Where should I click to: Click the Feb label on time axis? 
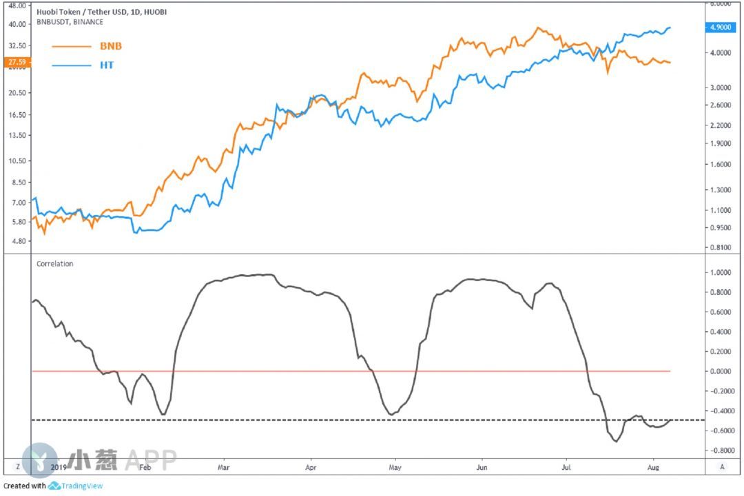coord(145,468)
